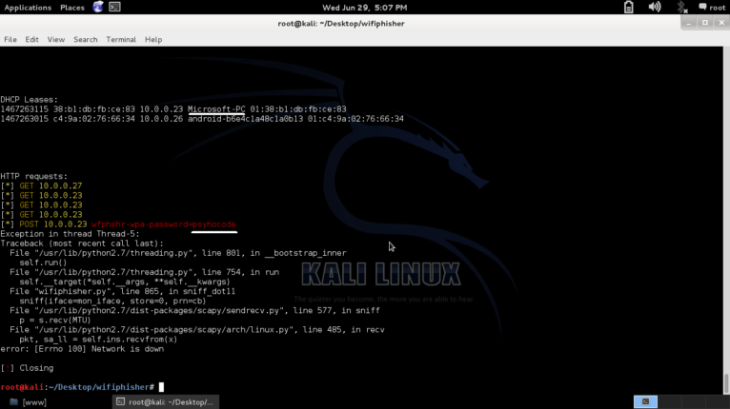
Task: Open the Applications menu
Action: (29, 7)
